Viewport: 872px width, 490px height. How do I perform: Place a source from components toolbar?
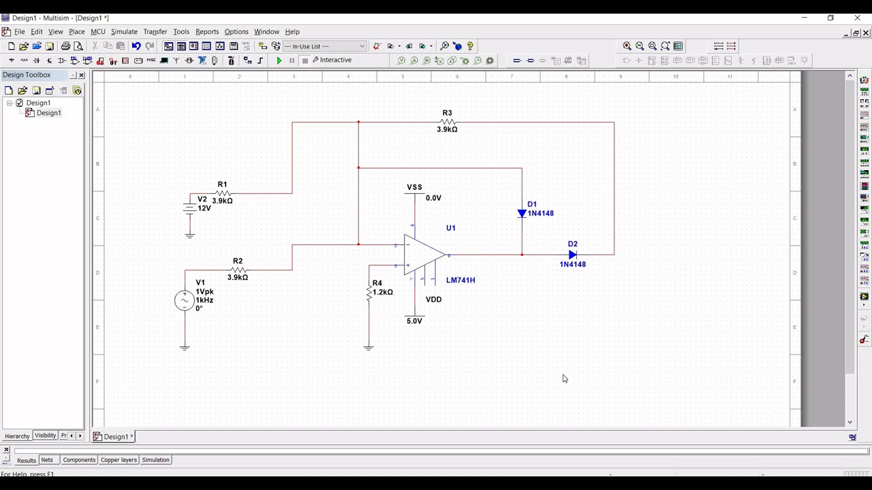tap(12, 61)
